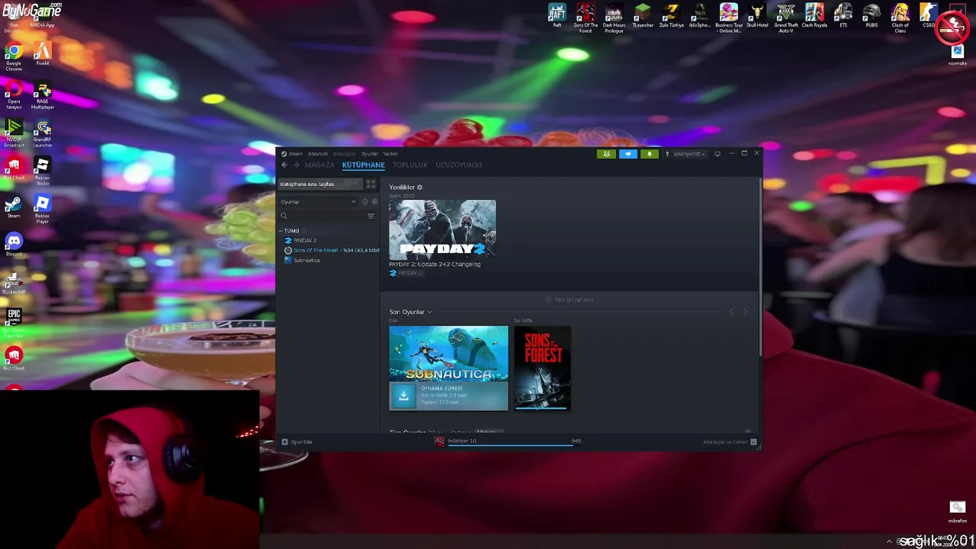Open the Google Chrome desktop icon

(14, 57)
